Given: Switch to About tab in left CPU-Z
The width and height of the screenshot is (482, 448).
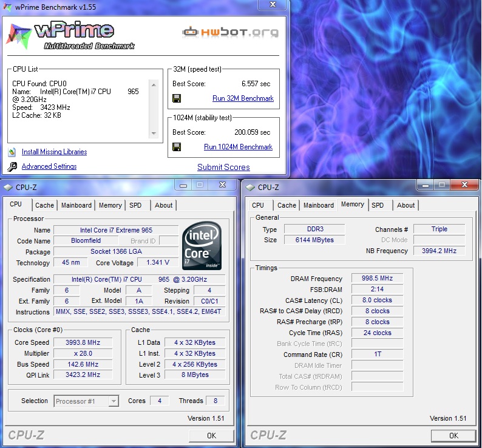Looking at the screenshot, I should (163, 205).
